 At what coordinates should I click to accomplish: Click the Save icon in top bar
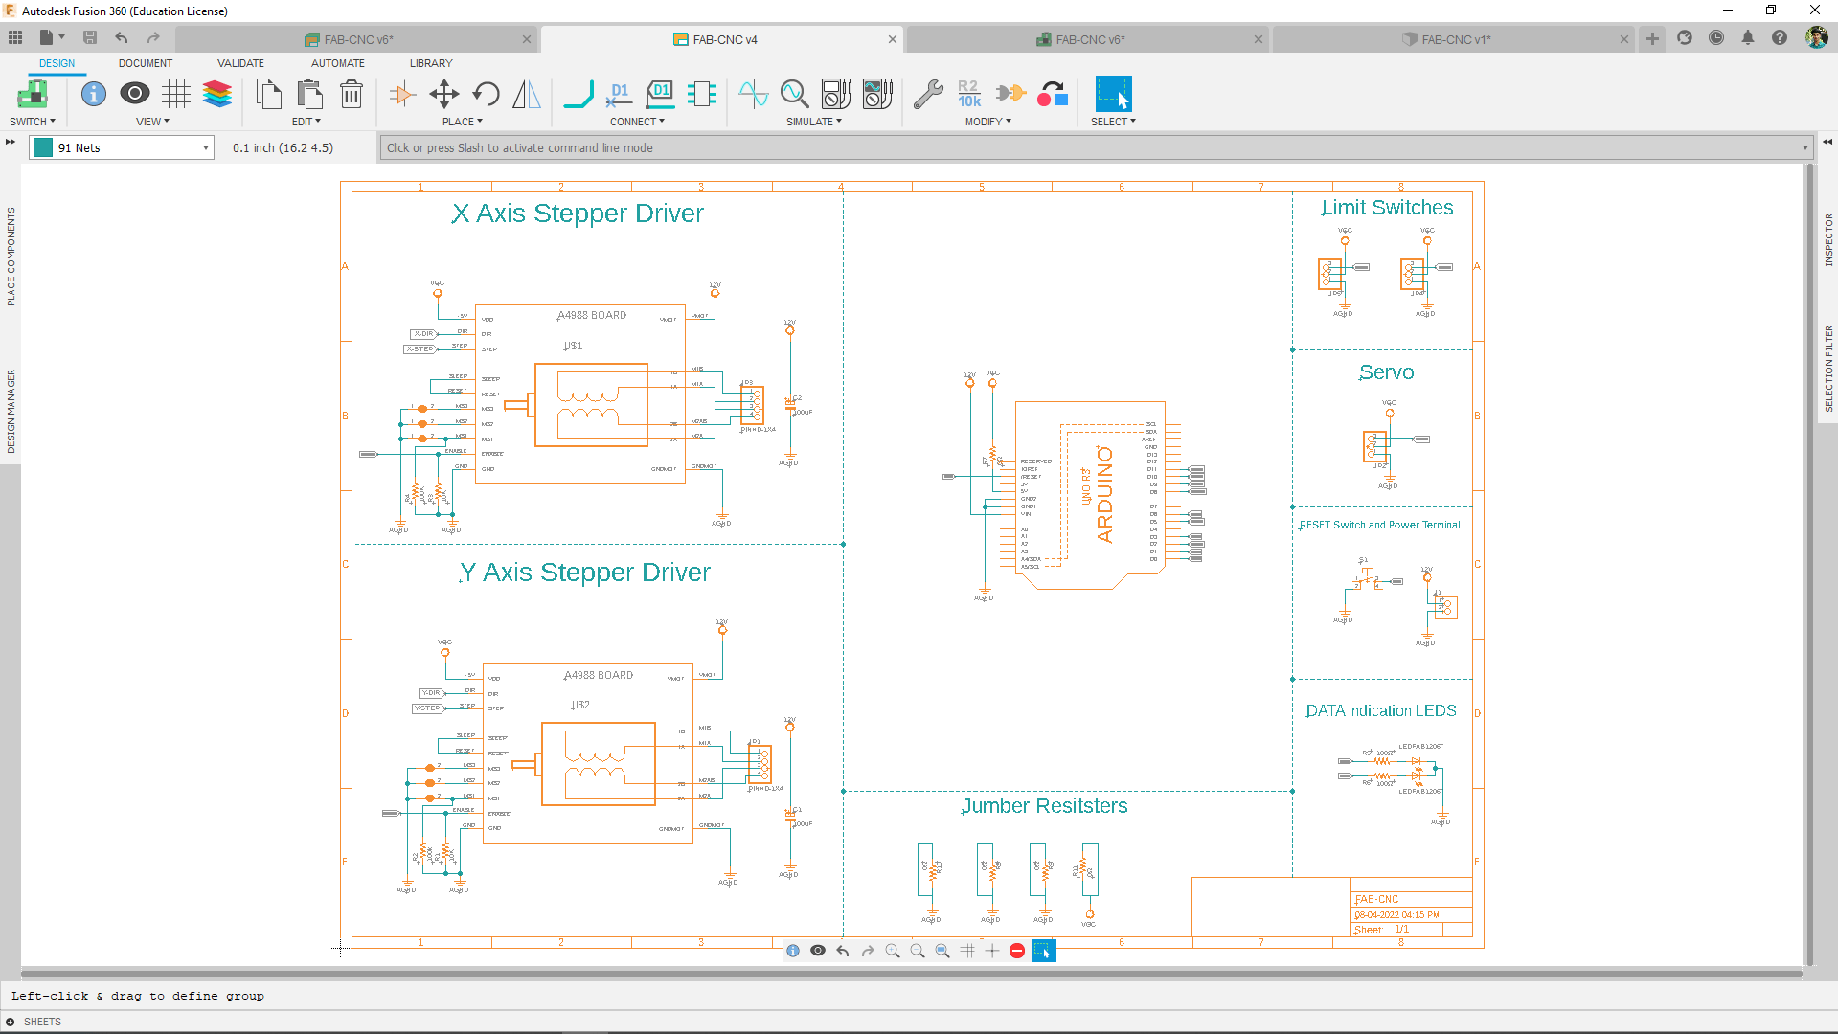(x=90, y=38)
